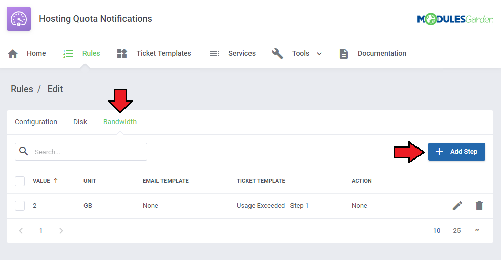The image size is (501, 260).
Task: Click the TICKET TEMPLATE column header
Action: pyautogui.click(x=261, y=181)
